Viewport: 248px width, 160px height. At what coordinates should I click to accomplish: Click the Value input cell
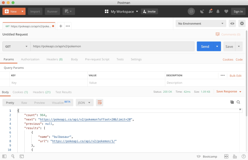[x=126, y=83]
